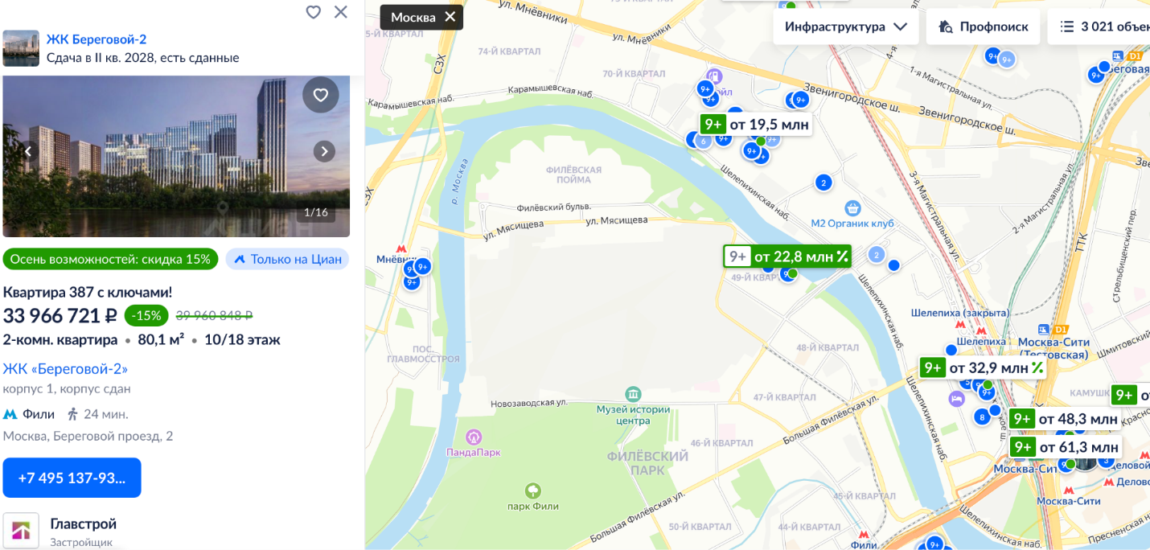
Task: Show previous photo in the gallery
Action: (x=28, y=151)
